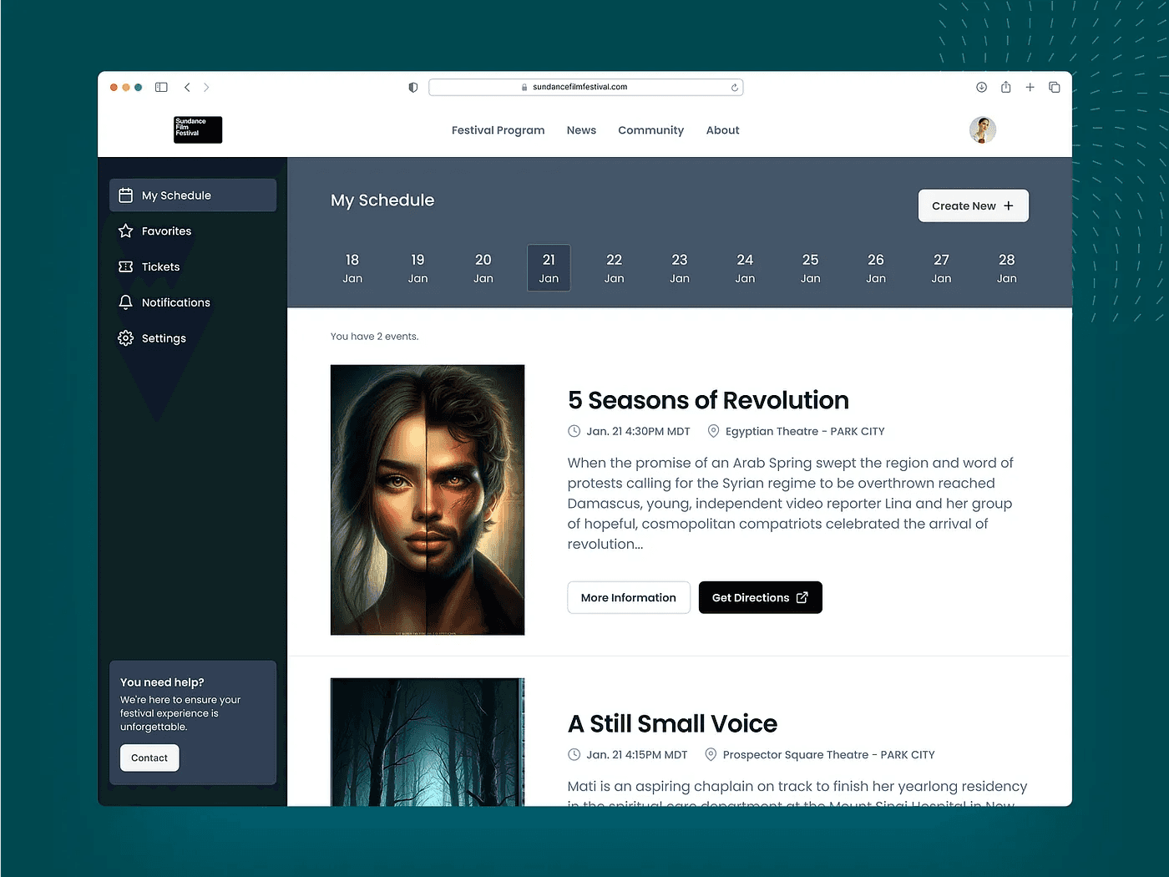Click the Jan. 21 4:30PM MDT time
This screenshot has width=1169, height=877.
[638, 431]
